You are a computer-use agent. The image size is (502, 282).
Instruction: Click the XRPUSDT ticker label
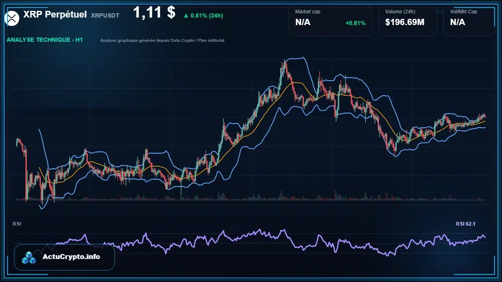click(x=105, y=15)
